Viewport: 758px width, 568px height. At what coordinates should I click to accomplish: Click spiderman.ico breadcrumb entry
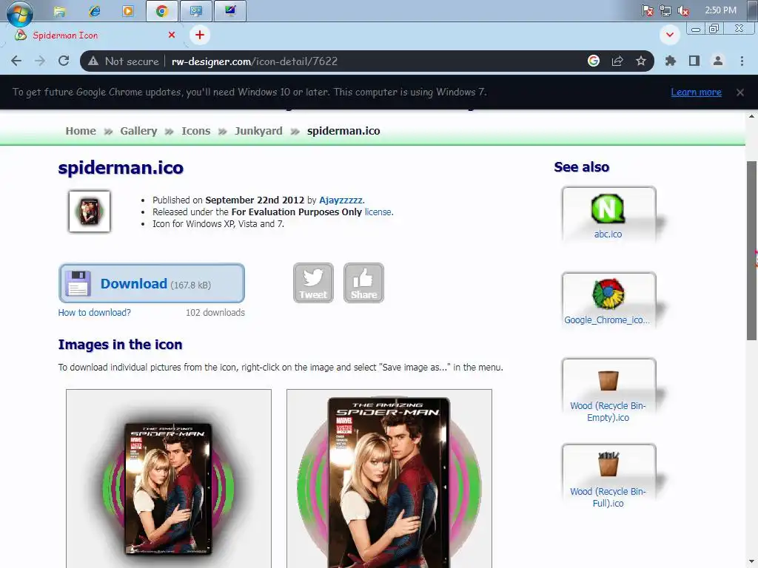point(343,131)
